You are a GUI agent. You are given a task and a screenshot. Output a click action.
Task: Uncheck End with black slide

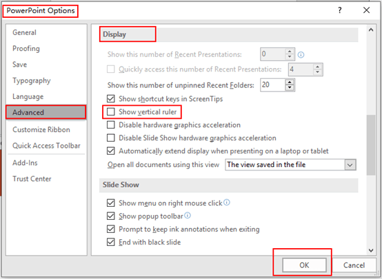(x=111, y=242)
